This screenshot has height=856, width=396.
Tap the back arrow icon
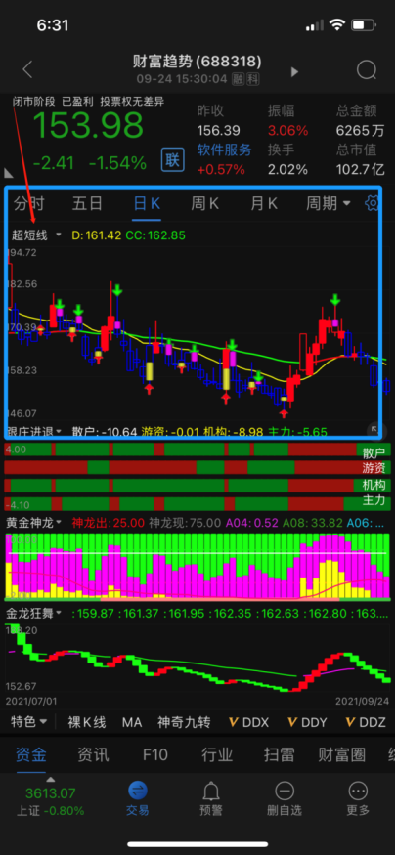pyautogui.click(x=27, y=70)
